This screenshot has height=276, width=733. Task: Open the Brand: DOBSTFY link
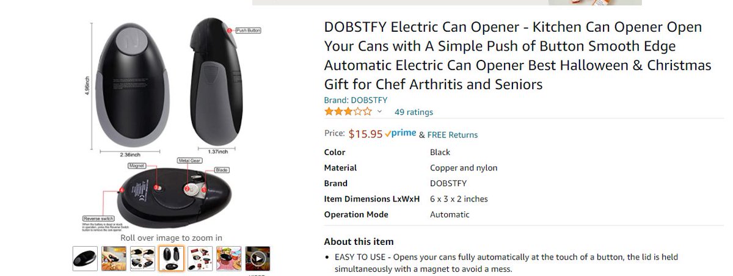point(356,100)
